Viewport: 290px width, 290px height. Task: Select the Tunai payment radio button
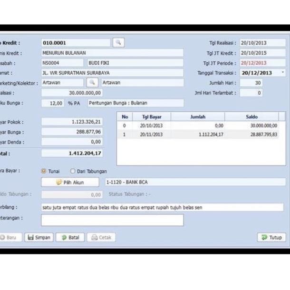[44, 171]
